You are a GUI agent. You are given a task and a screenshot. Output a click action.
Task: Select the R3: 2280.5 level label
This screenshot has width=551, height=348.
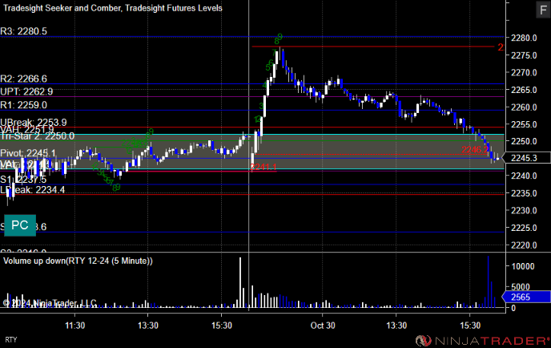(23, 31)
